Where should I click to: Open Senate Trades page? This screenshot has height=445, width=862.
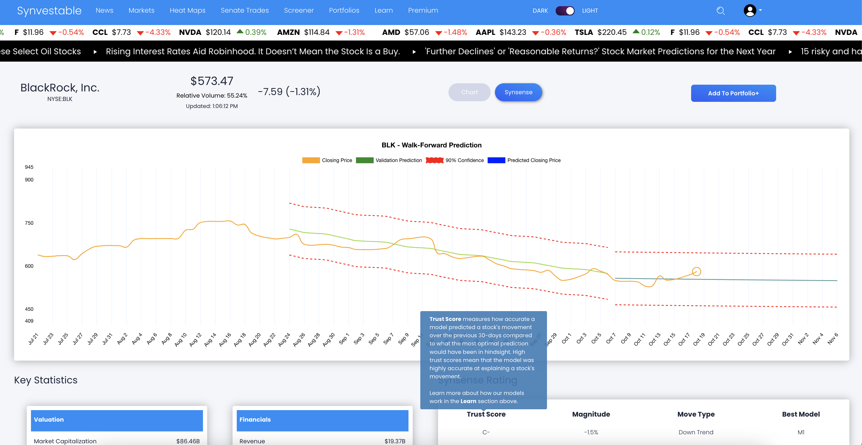[x=245, y=10]
